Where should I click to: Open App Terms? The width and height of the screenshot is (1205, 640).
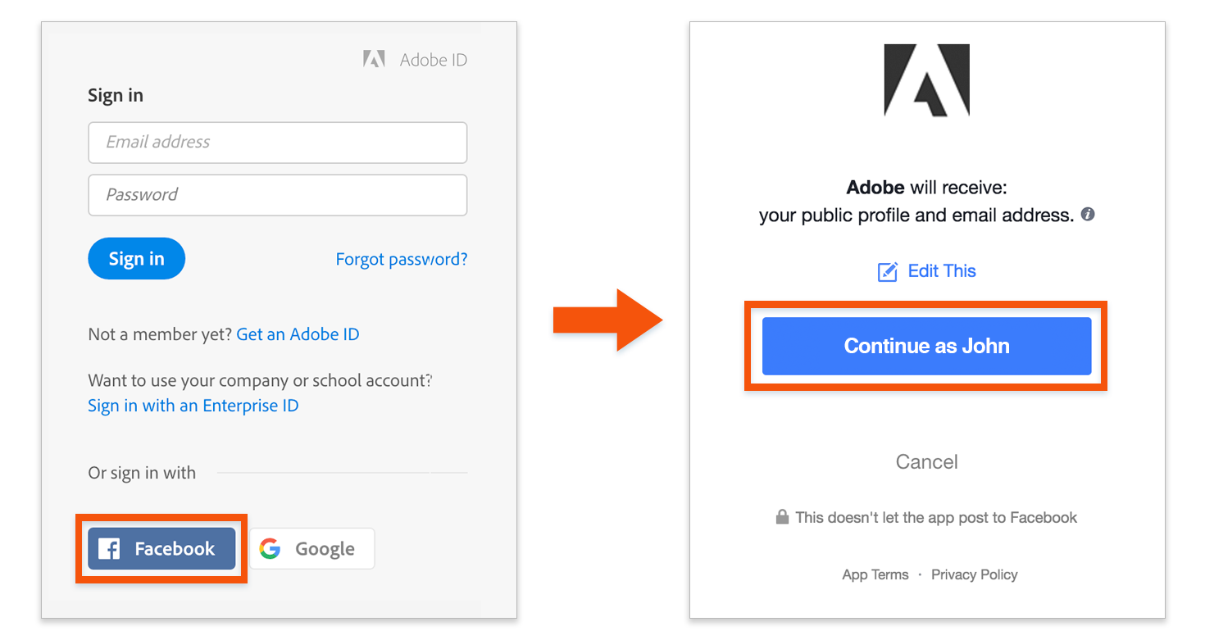click(875, 574)
